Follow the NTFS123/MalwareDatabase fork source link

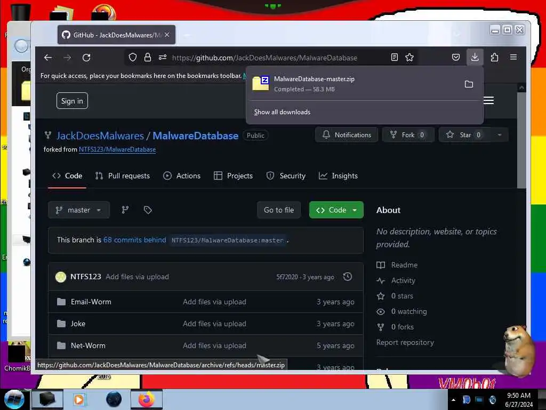(117, 149)
